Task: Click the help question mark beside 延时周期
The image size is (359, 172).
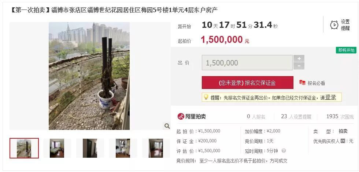Action: pos(284,151)
